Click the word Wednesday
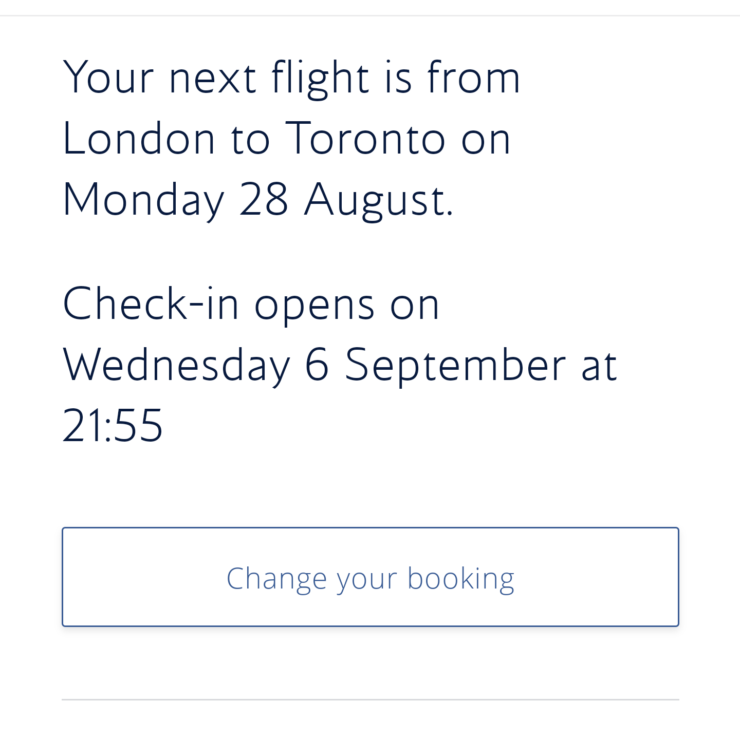This screenshot has height=740, width=740. point(176,366)
